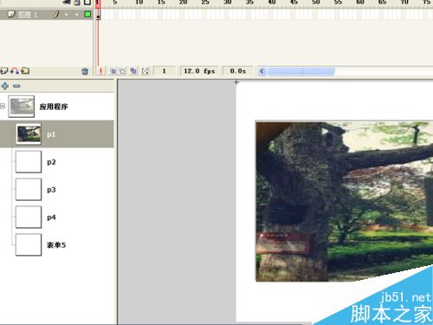The width and height of the screenshot is (433, 325).
Task: Toggle show/hide all layers eye icon
Action: 67,3
